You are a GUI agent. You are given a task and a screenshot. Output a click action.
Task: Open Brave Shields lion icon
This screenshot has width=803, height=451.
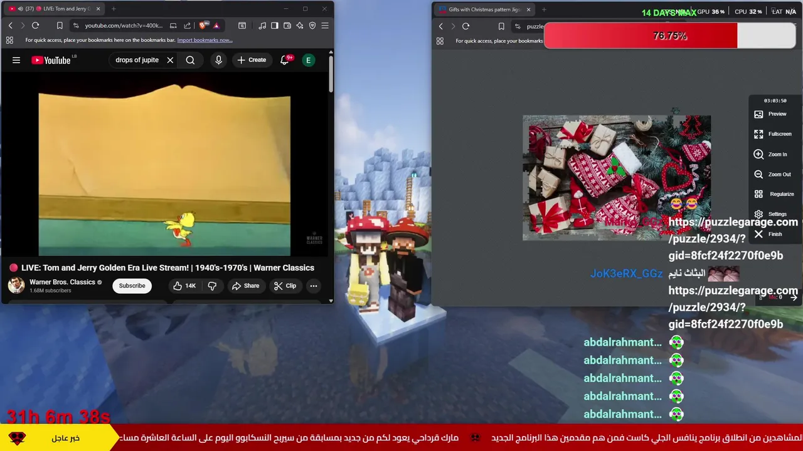pos(203,26)
